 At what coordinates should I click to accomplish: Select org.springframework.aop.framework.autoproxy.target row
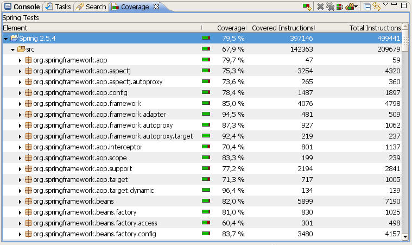coord(202,136)
